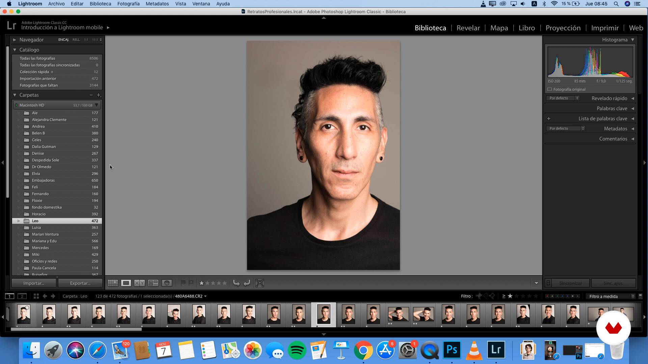Select the Luisa folder
This screenshot has width=648, height=364.
pos(36,227)
